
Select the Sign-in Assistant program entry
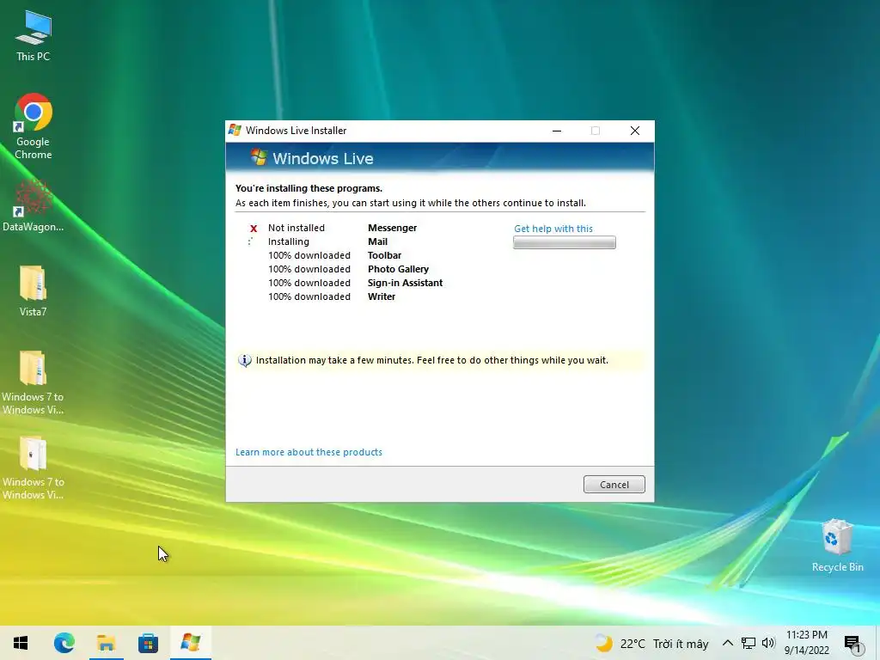tap(406, 283)
